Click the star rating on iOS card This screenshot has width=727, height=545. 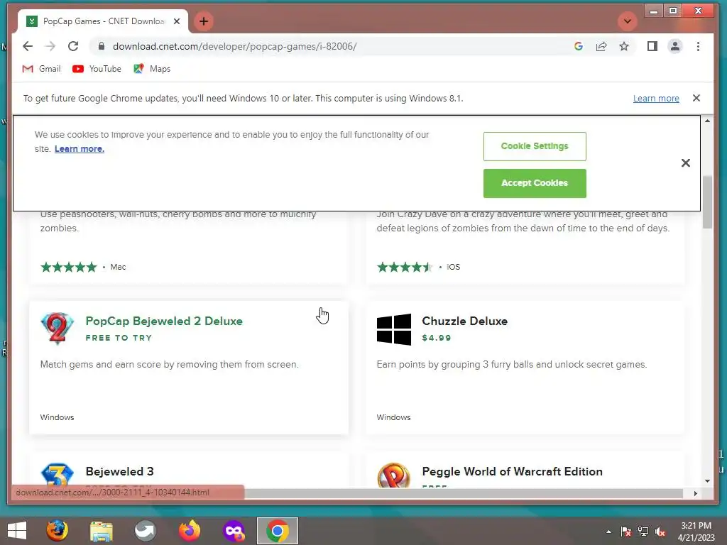405,267
